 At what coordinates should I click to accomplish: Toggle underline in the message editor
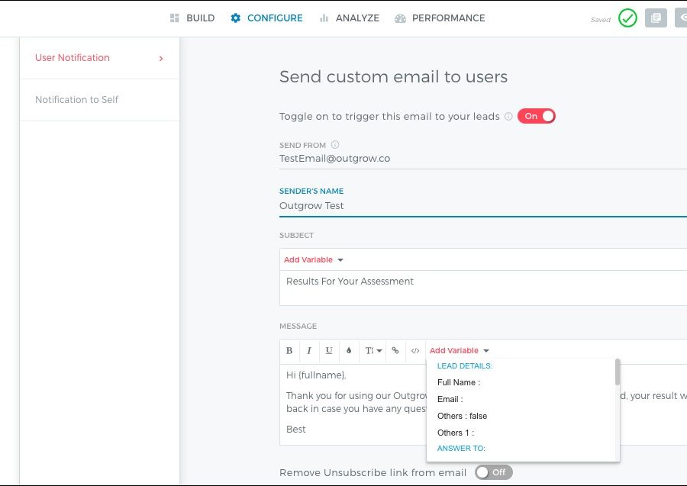click(x=329, y=351)
